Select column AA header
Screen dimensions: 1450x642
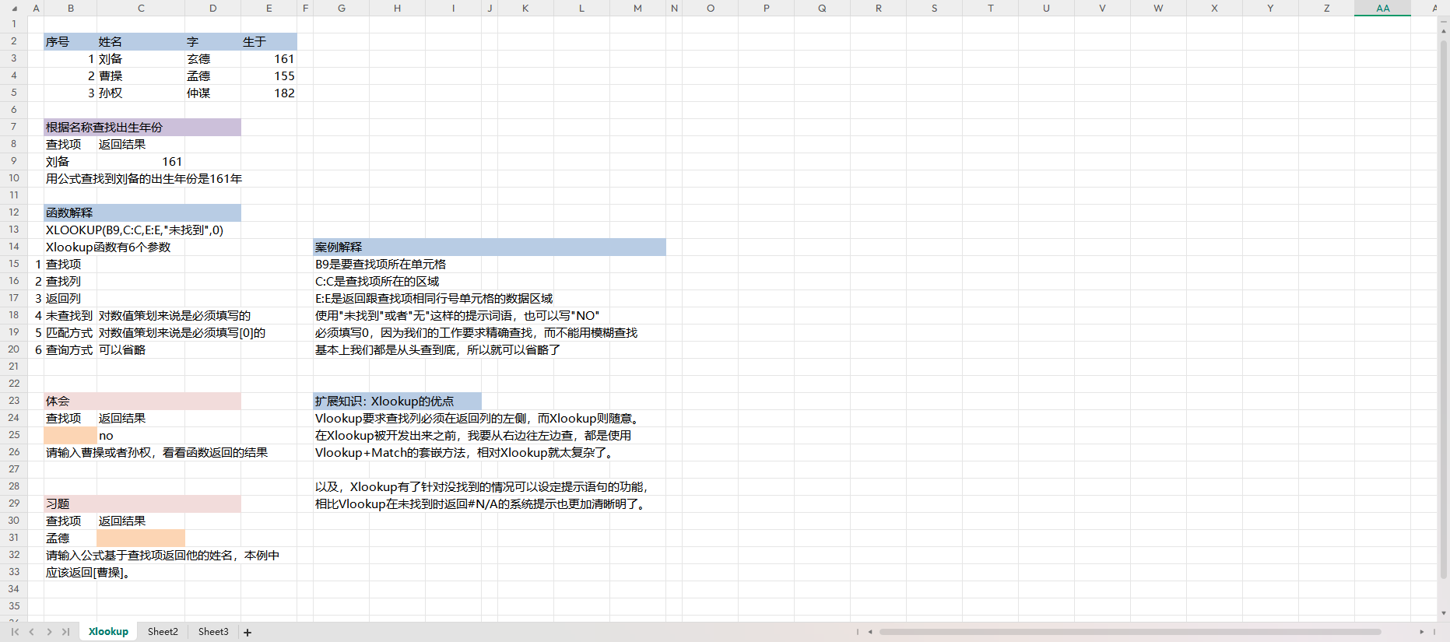[x=1382, y=9]
